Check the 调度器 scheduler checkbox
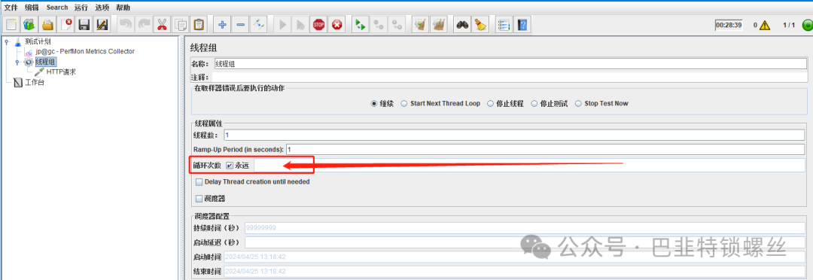813x280 pixels. tap(199, 199)
